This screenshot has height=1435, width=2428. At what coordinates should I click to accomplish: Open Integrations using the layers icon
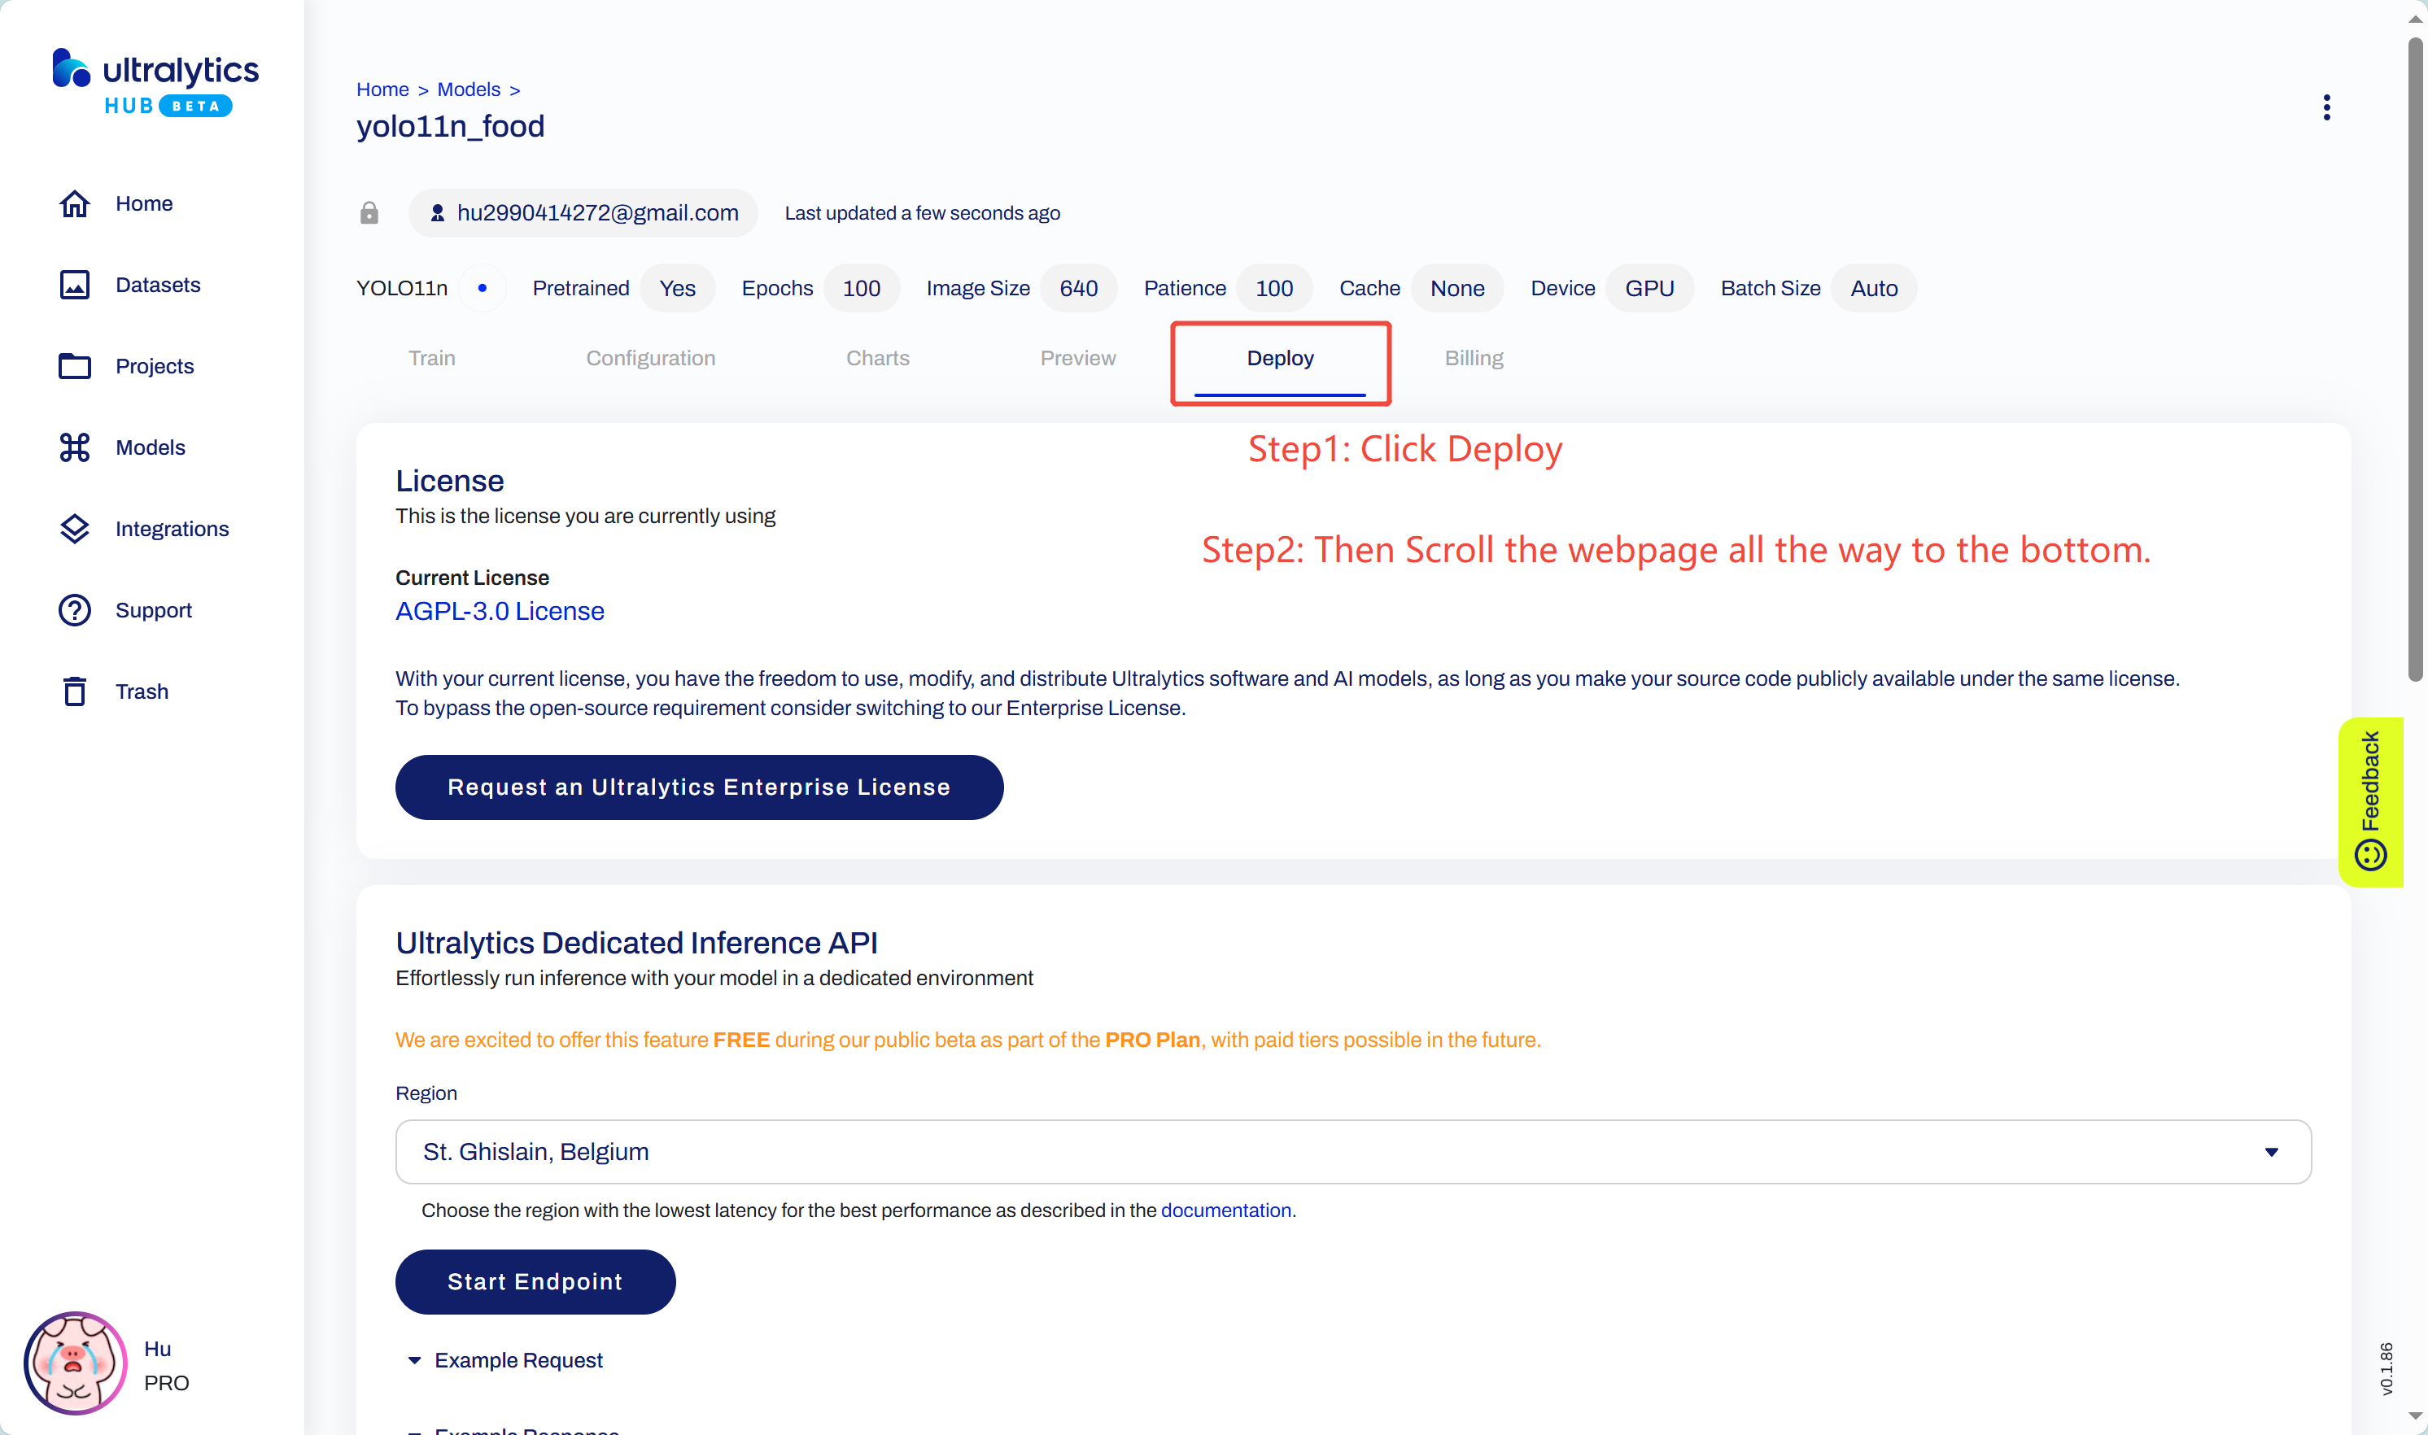tap(75, 529)
